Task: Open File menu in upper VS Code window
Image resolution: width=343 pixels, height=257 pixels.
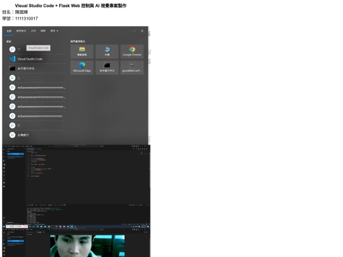Action: (6, 146)
